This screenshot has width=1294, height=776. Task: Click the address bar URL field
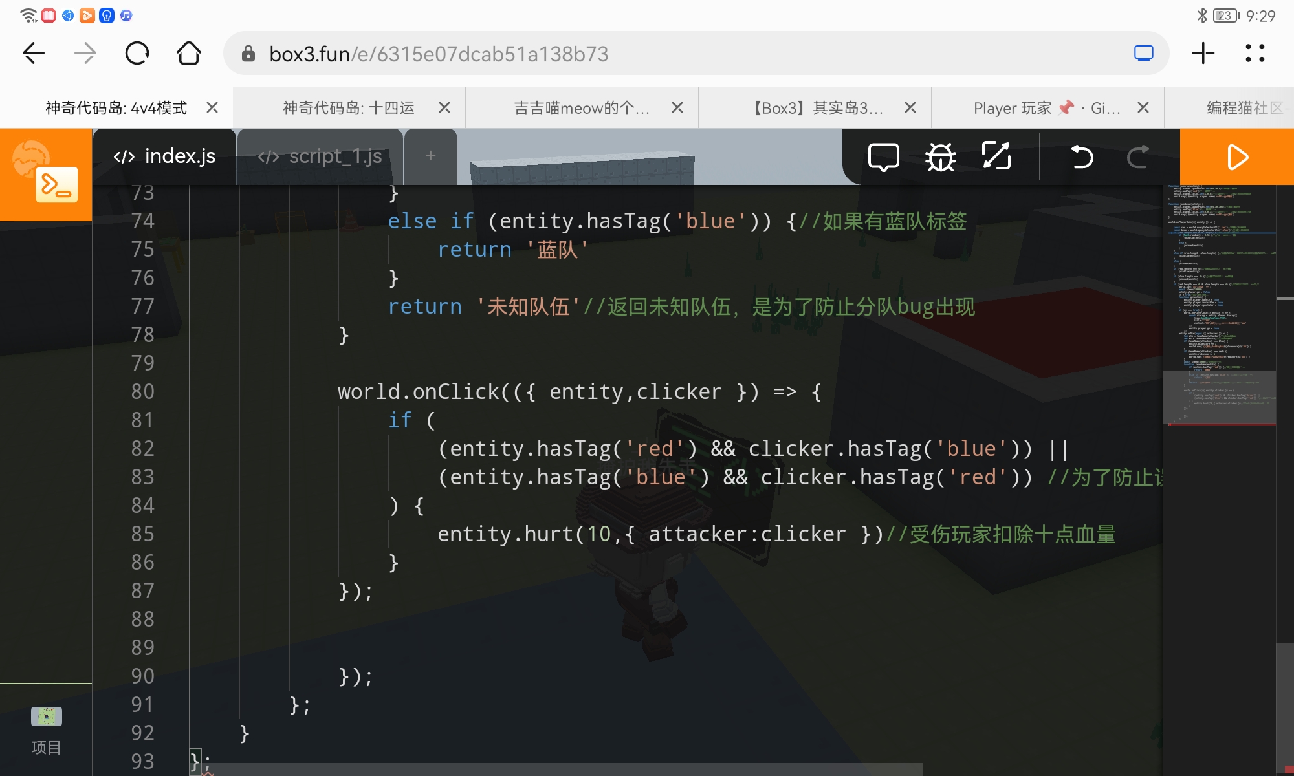[x=696, y=54]
